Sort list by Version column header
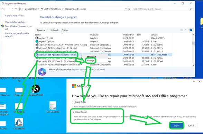The width and height of the screenshot is (203, 134). point(154,35)
